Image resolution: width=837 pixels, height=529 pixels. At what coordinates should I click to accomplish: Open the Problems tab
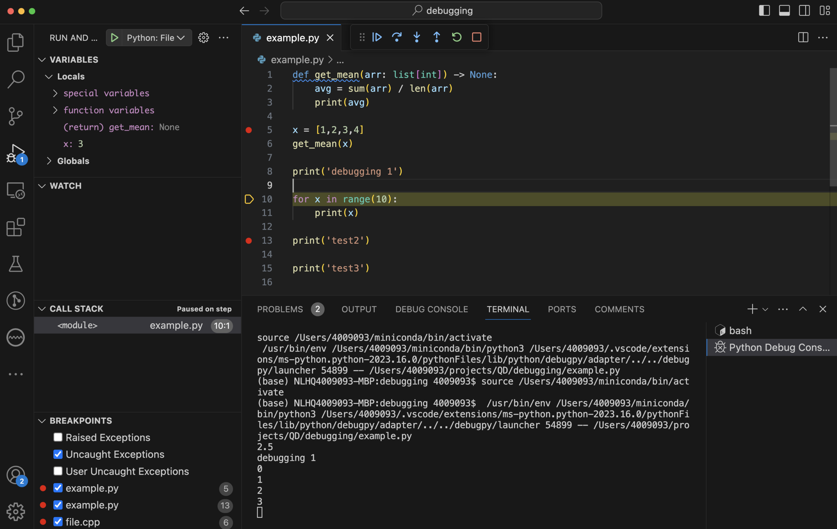pos(280,309)
